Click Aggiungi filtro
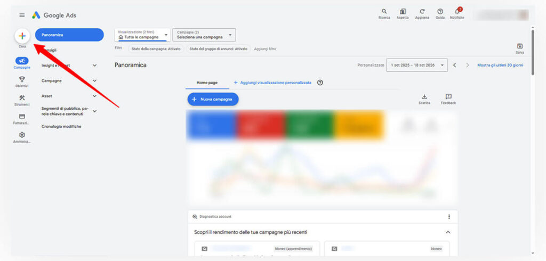This screenshot has width=546, height=261. point(265,49)
